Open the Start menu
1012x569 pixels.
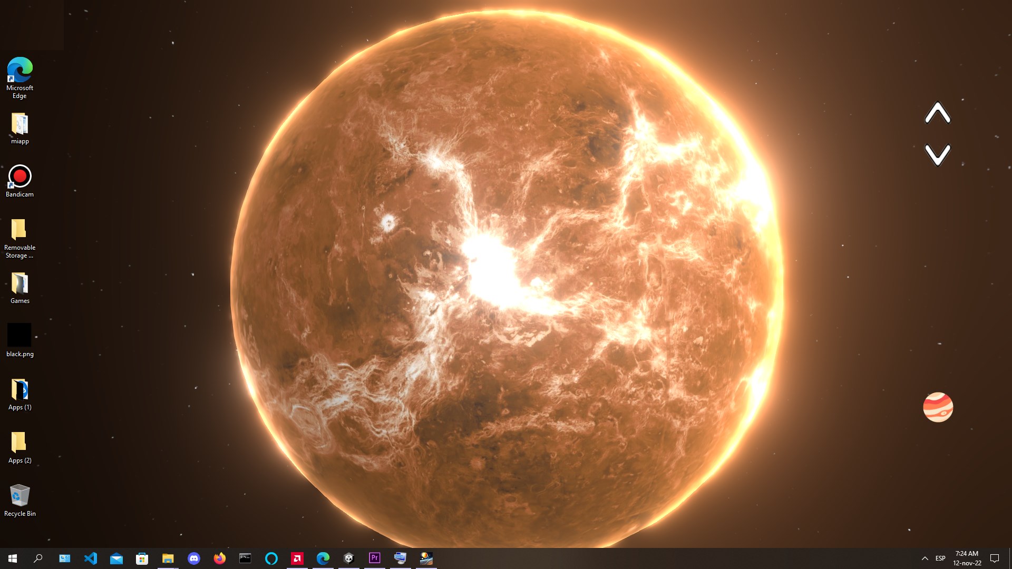(12, 558)
